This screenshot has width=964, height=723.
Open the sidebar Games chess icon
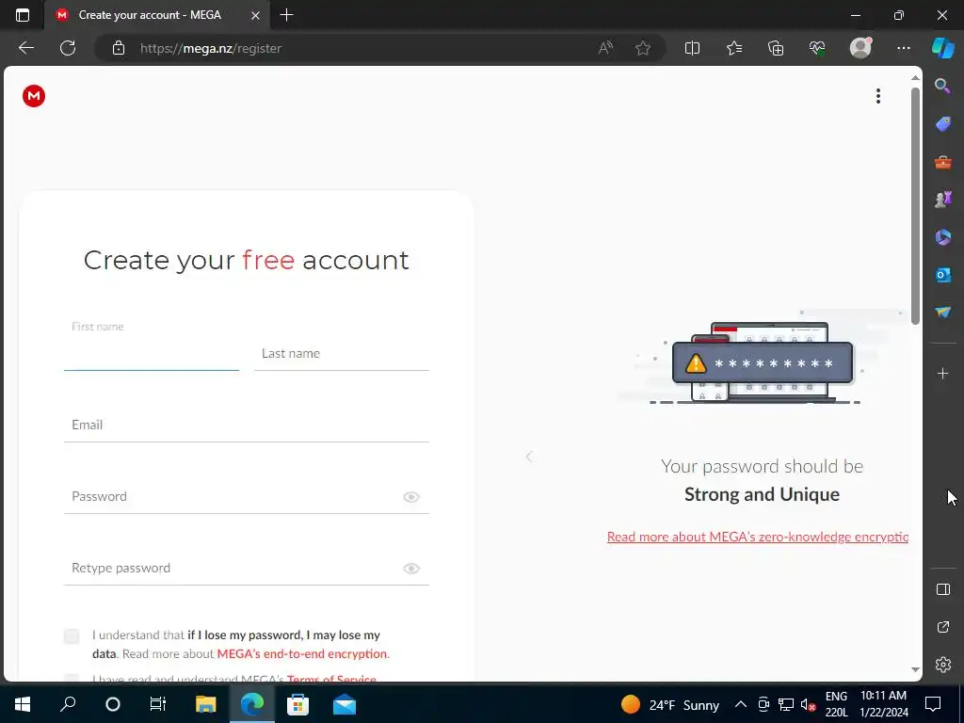click(942, 200)
